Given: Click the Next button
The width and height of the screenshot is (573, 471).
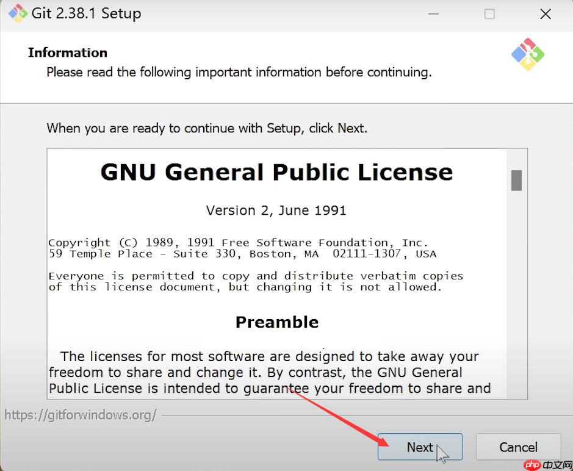Looking at the screenshot, I should [420, 447].
